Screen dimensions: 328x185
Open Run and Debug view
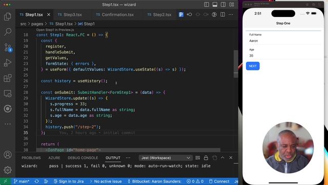click(x=8, y=63)
